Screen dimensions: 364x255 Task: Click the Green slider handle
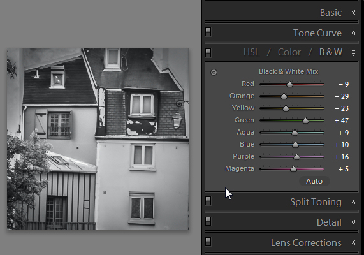pos(306,120)
